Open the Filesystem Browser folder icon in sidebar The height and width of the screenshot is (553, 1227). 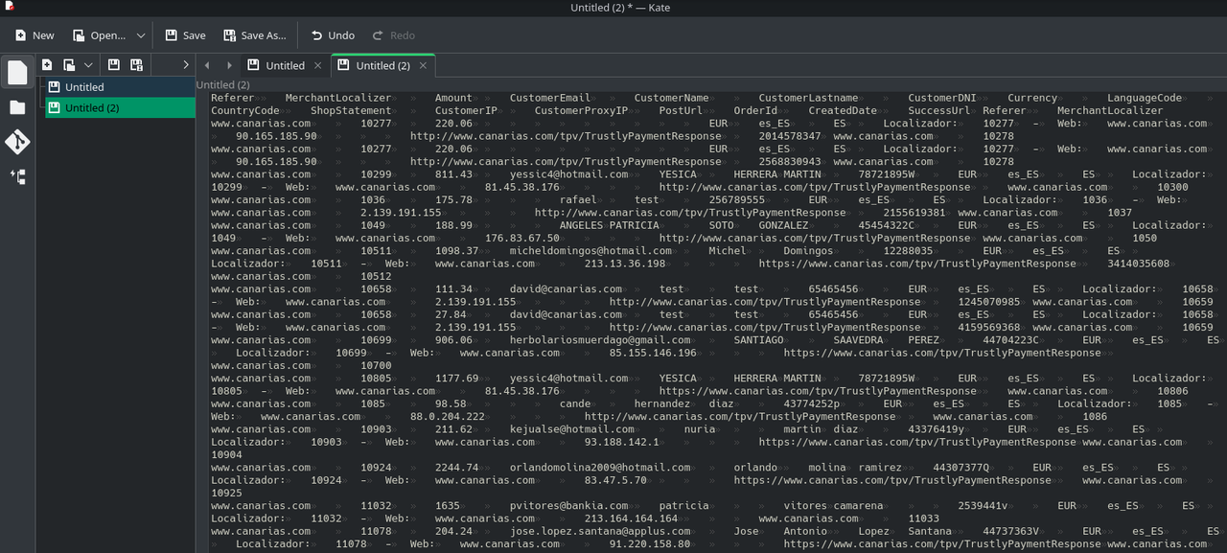click(x=17, y=107)
